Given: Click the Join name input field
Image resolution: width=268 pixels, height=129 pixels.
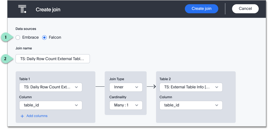Looking at the screenshot, I should 53,59.
